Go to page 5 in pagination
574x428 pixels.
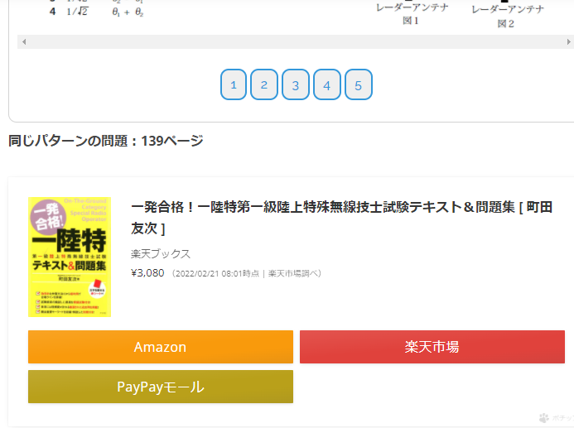pyautogui.click(x=359, y=84)
